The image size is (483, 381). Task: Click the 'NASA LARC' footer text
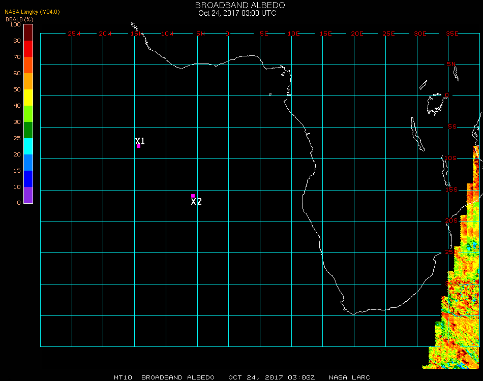(349, 377)
